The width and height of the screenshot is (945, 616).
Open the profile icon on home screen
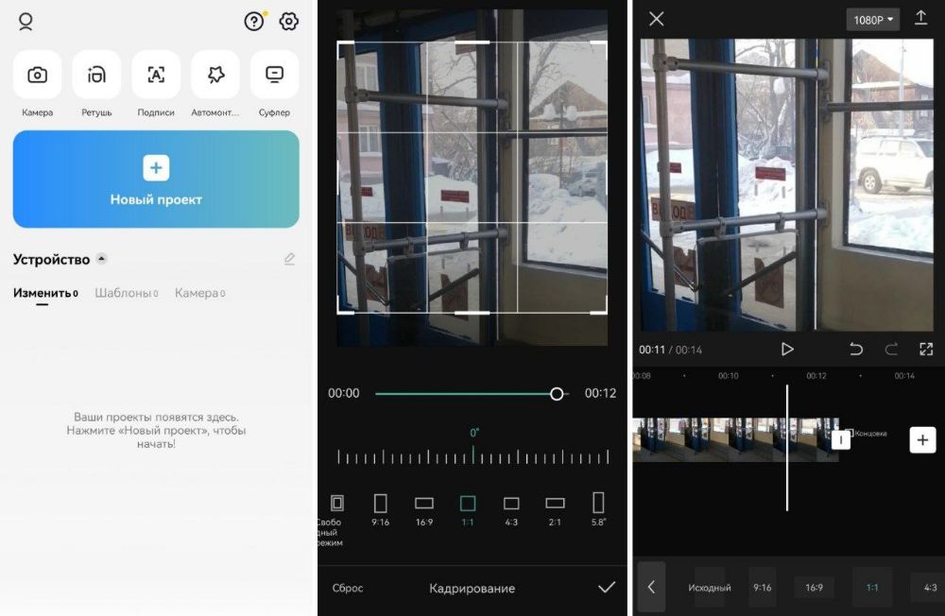[x=26, y=22]
